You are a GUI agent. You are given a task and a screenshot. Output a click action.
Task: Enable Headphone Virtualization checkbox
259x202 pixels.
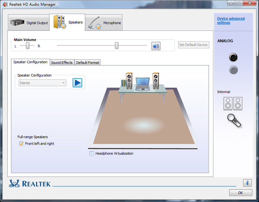pyautogui.click(x=92, y=153)
